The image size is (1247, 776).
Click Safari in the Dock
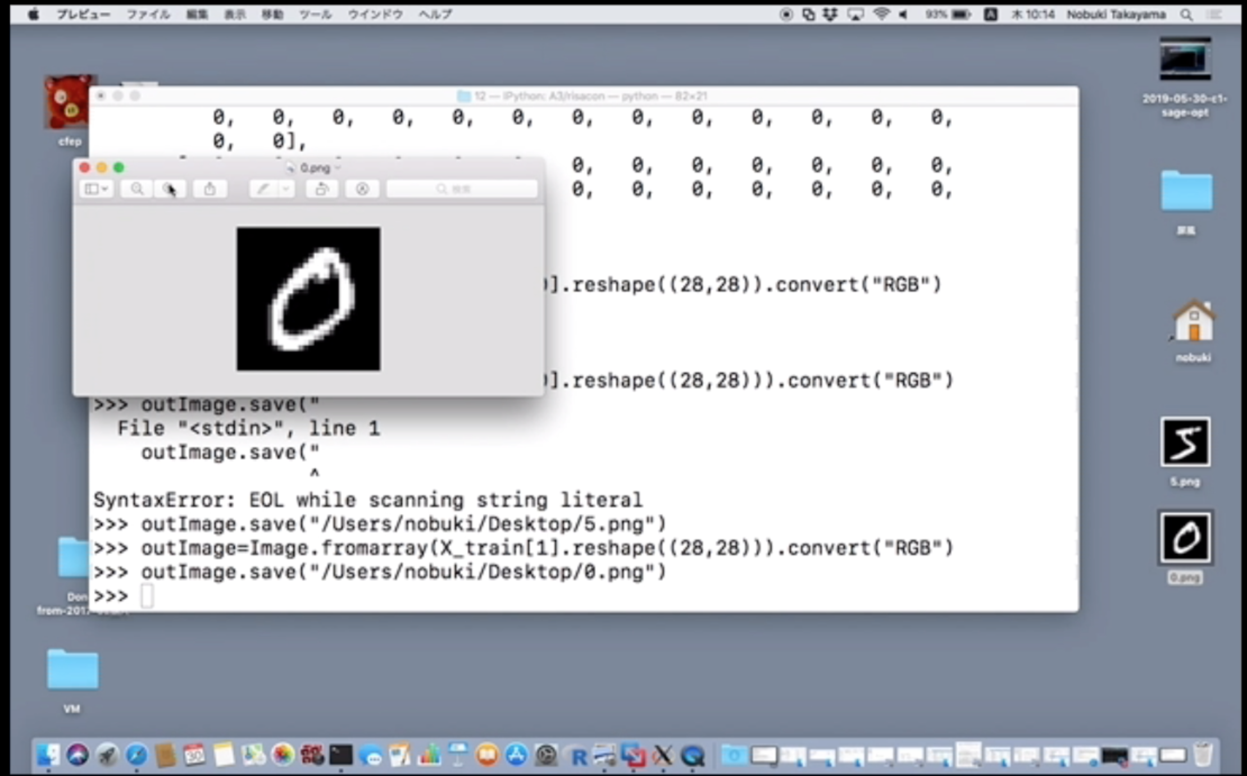pyautogui.click(x=136, y=755)
